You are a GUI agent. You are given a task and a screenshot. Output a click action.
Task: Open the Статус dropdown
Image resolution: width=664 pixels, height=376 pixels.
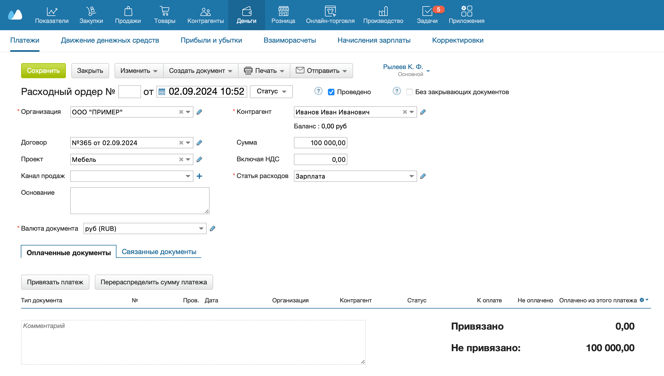[x=271, y=91]
